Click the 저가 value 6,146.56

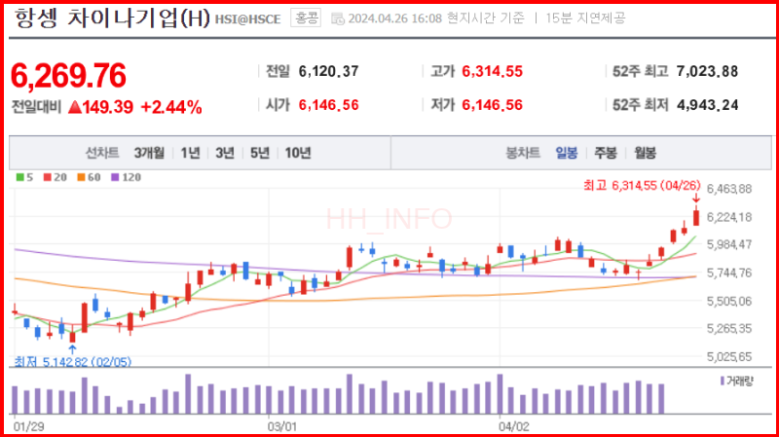point(493,105)
